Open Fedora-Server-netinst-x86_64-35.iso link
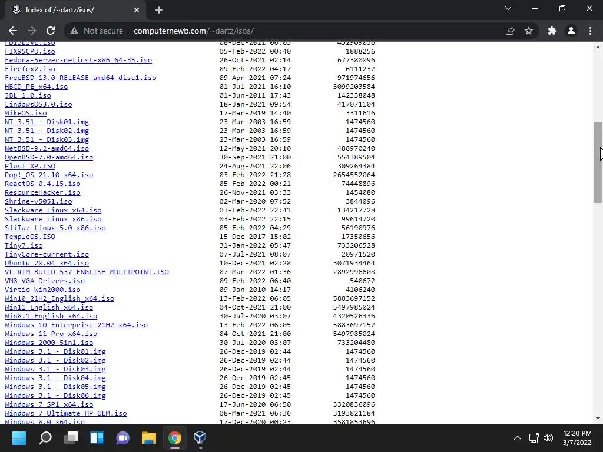 click(x=78, y=60)
